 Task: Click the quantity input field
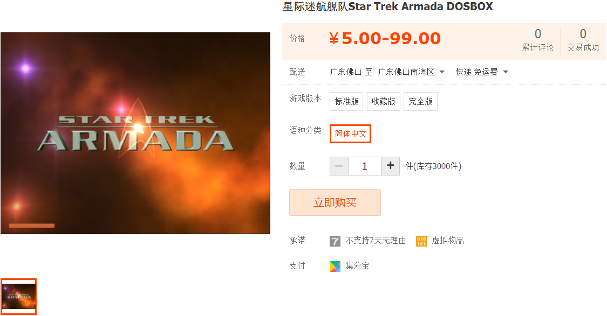365,166
